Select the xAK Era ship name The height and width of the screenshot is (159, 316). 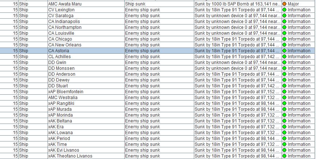(56, 126)
